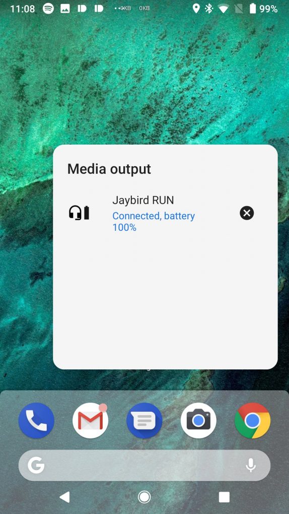This screenshot has height=514, width=289.
Task: Tap the location pin status icon
Action: click(196, 9)
